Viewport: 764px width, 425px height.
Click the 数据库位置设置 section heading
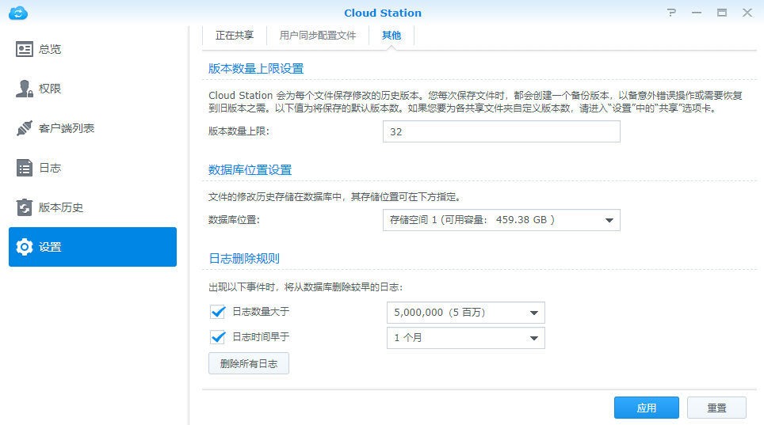(250, 170)
